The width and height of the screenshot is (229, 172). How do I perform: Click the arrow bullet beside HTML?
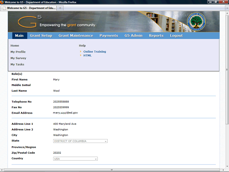81,56
